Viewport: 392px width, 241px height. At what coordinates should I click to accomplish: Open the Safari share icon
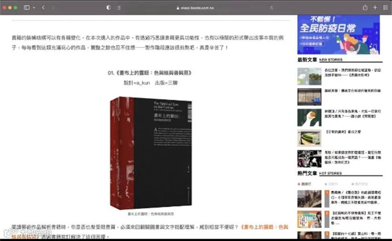(x=365, y=7)
